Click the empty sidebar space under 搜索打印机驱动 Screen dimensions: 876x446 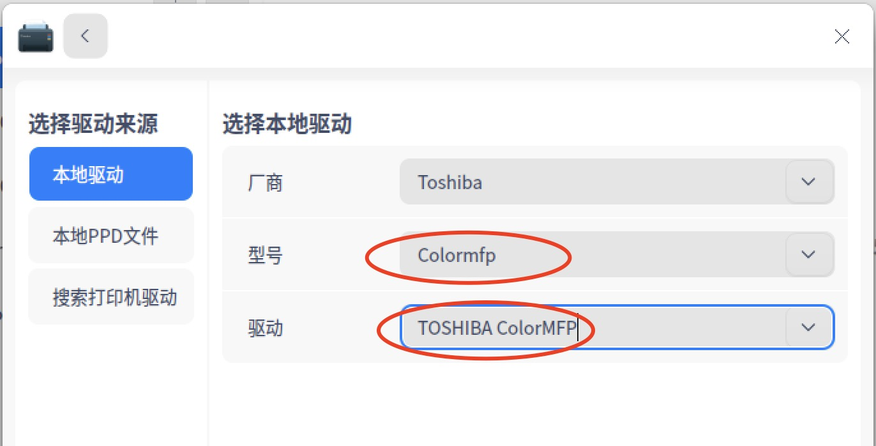click(x=111, y=383)
